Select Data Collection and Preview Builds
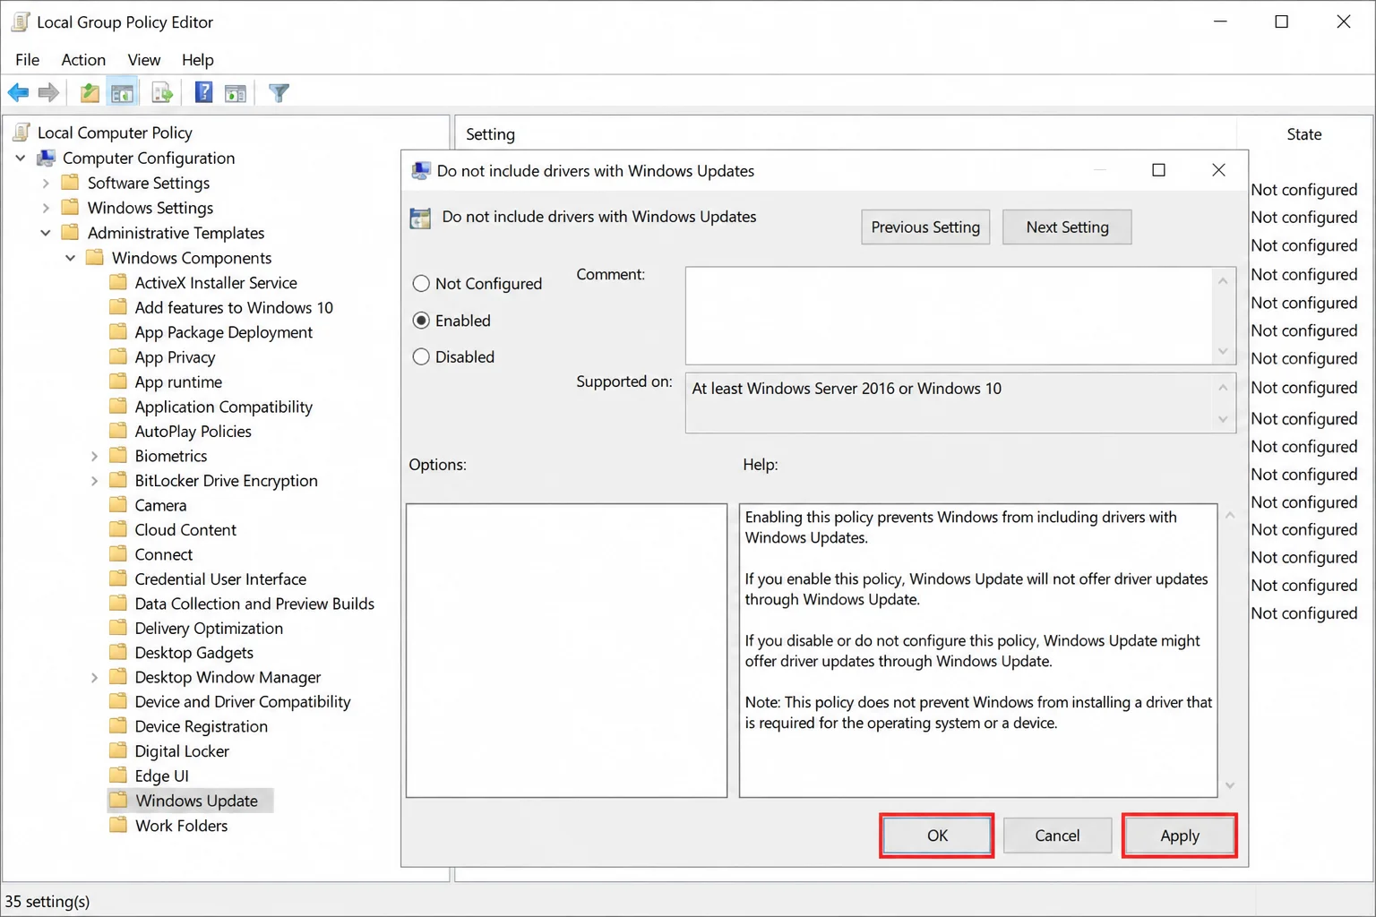The width and height of the screenshot is (1376, 917). 254,604
